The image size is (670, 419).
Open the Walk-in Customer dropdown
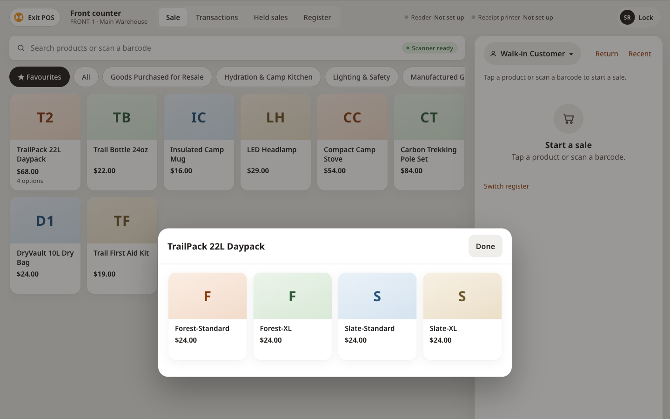532,54
